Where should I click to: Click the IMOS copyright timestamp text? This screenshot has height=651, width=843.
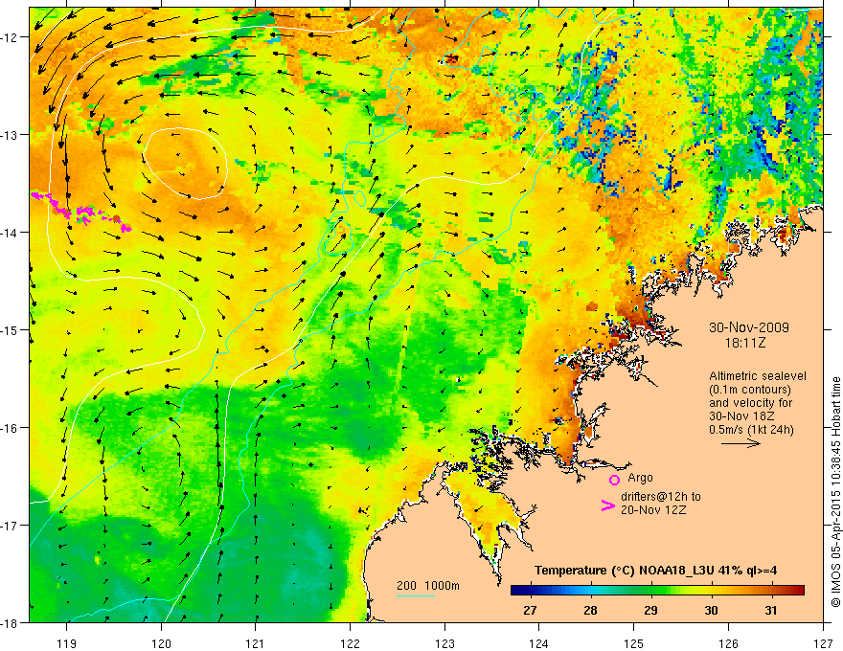pos(835,492)
